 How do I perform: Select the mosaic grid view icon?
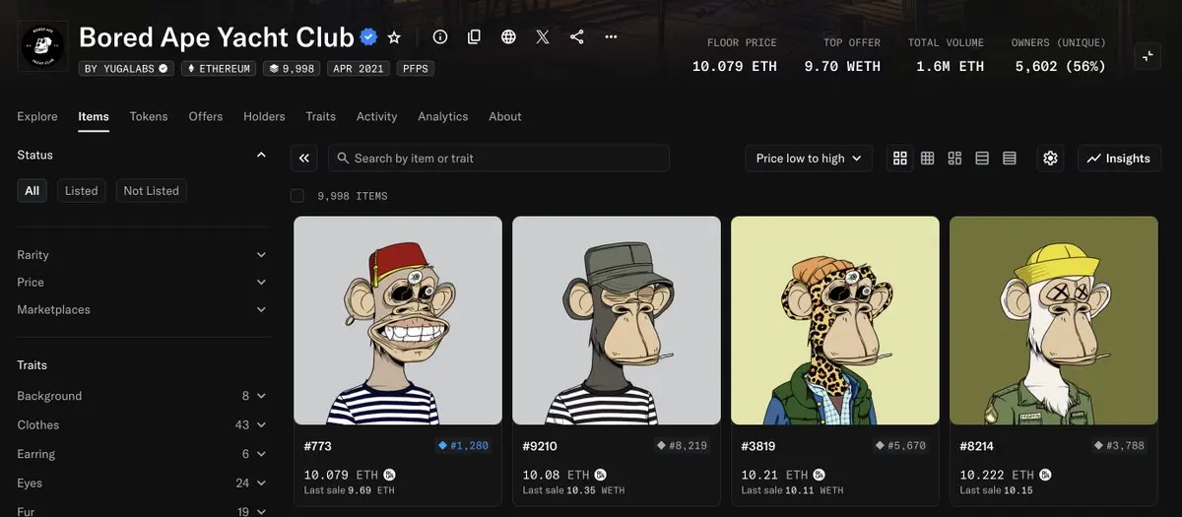tap(954, 158)
